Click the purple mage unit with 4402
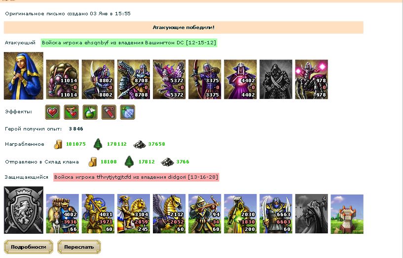This screenshot has height=258, width=403. point(240,79)
